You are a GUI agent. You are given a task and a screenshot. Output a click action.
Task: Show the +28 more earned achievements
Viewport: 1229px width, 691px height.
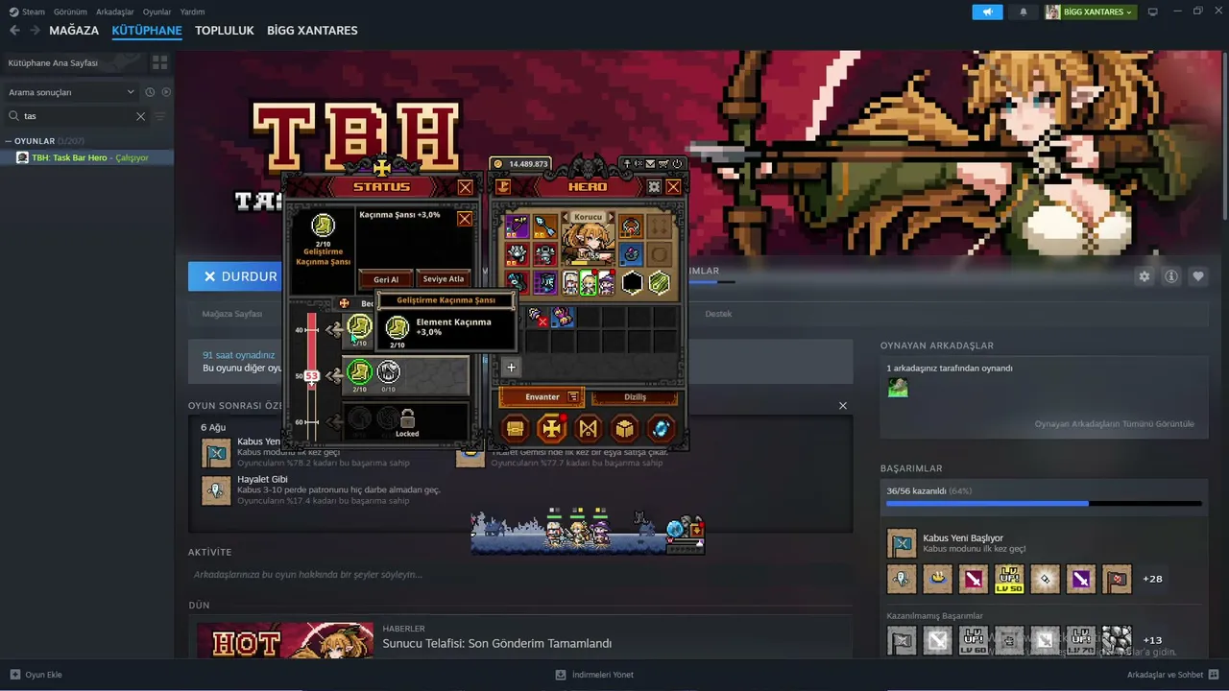[x=1152, y=579]
